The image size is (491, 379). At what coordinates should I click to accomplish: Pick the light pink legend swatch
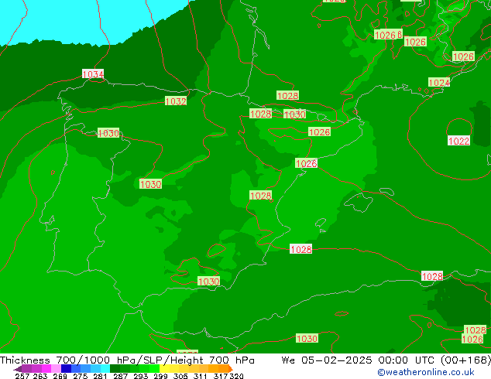click(56, 368)
